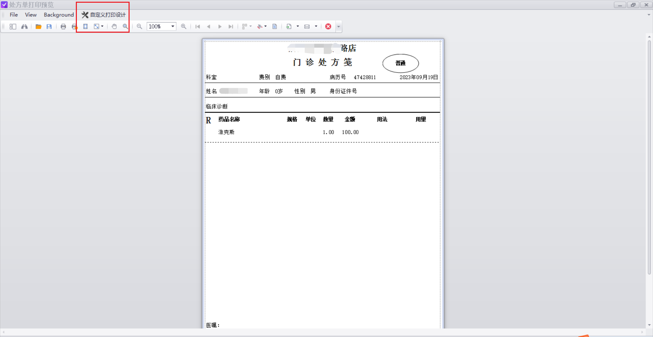Select the magnifier tool
653x337 pixels.
point(125,27)
